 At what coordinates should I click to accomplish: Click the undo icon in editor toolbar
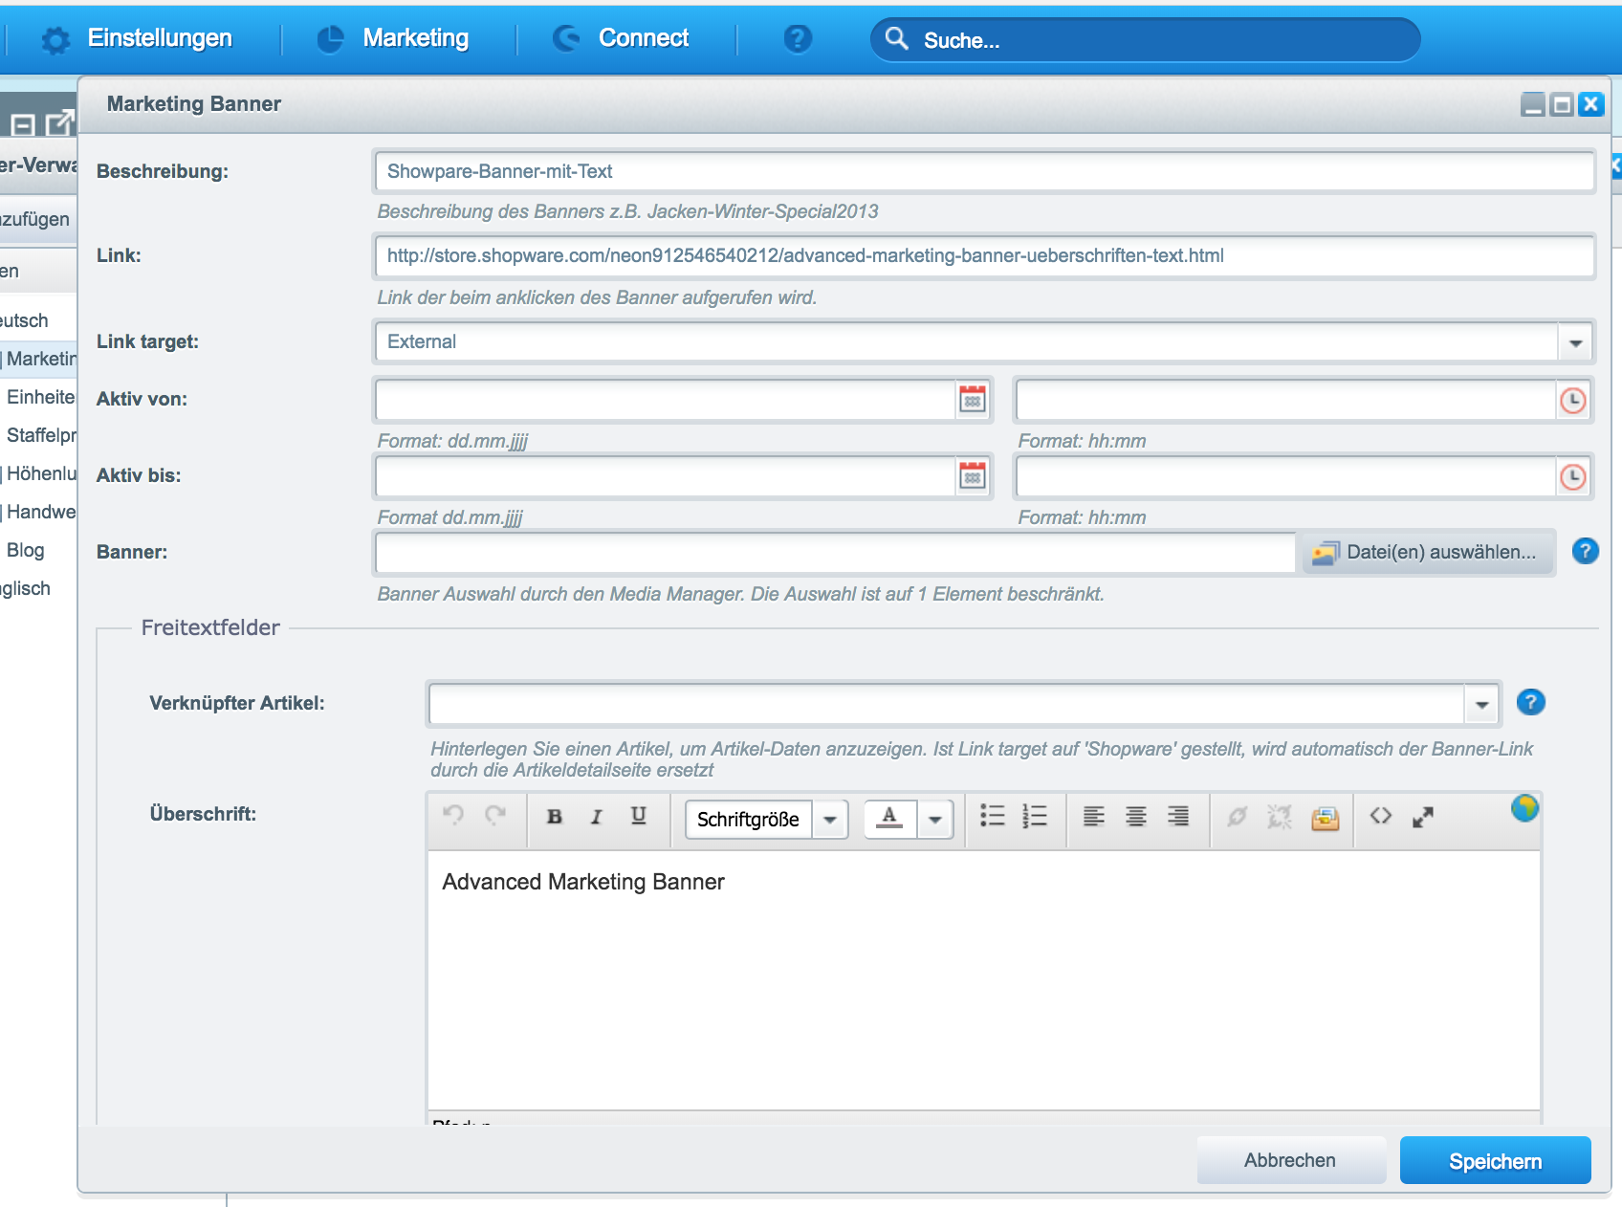click(x=453, y=816)
